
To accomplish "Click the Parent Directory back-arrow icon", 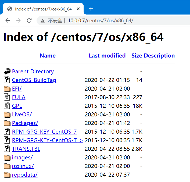I will pyautogui.click(x=7, y=71).
